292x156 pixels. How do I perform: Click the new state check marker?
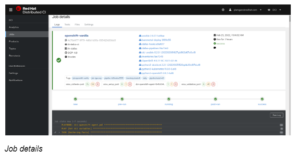click(x=75, y=99)
